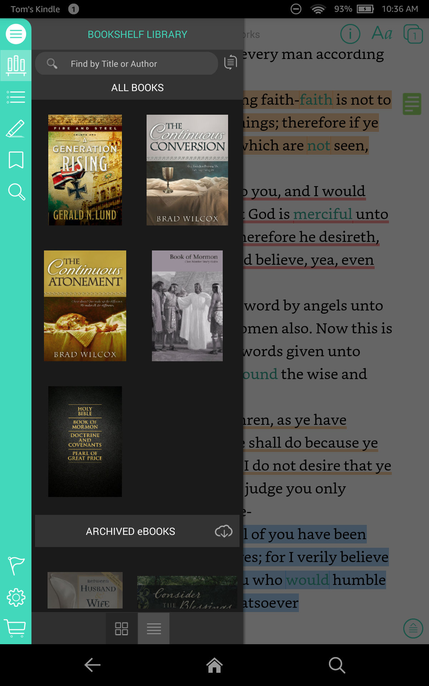
Task: Expand the ARCHIVED eBOOKS section
Action: coord(137,531)
